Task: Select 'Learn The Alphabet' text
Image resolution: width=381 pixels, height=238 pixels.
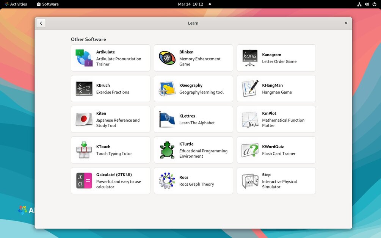Action: pyautogui.click(x=197, y=123)
